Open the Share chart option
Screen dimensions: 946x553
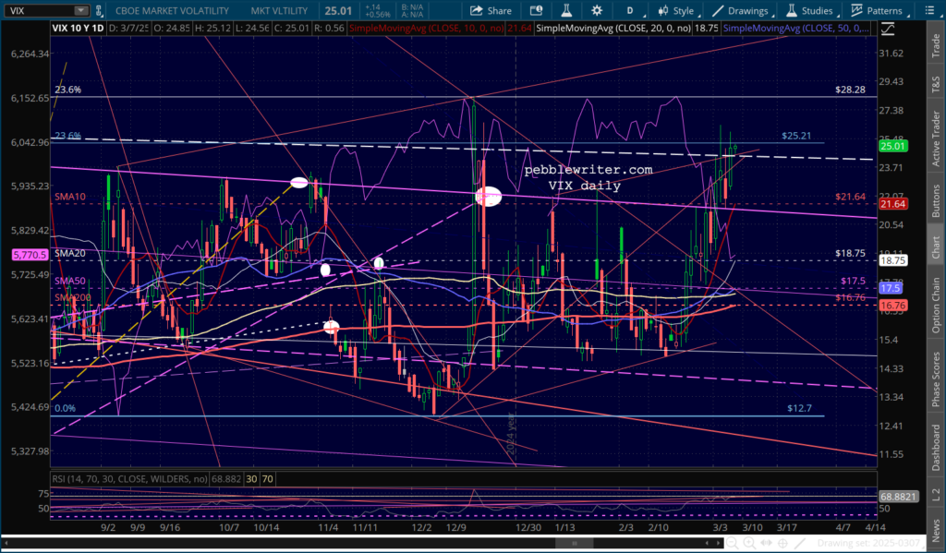491,10
